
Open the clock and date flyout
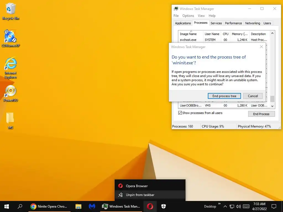(x=259, y=206)
